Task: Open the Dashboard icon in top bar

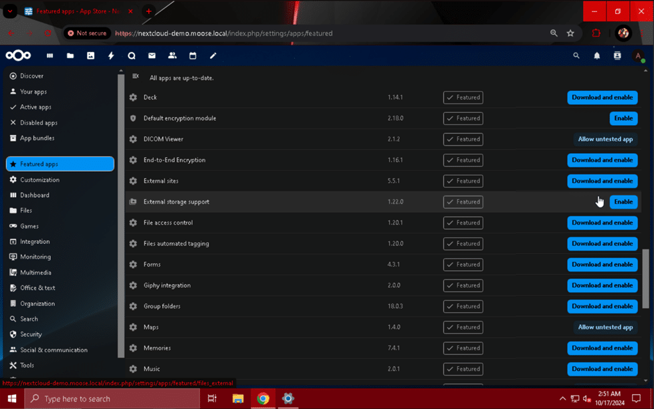Action: click(49, 55)
